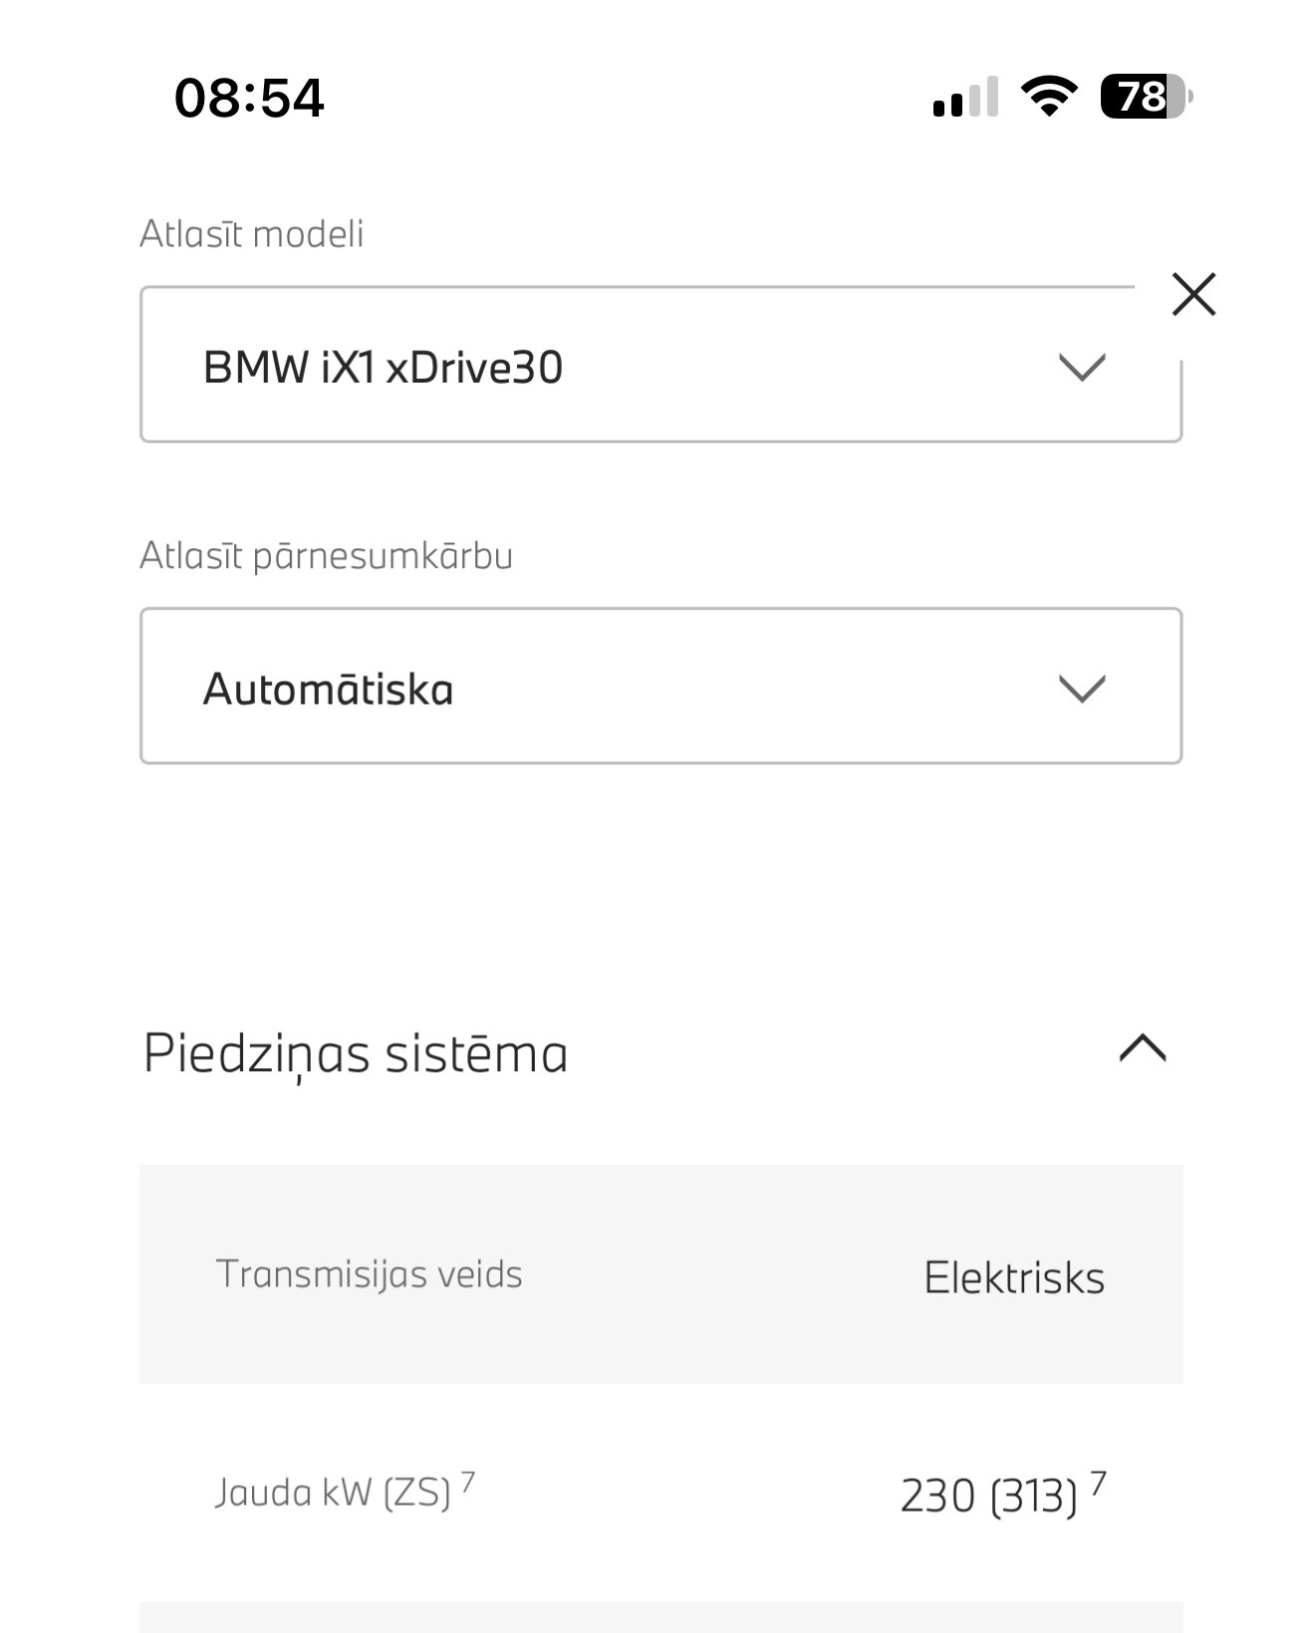Open footnote 7 beside the 230 (313) value

click(1098, 1483)
